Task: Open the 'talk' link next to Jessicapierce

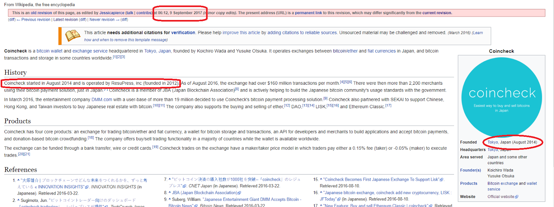Action: (130, 13)
